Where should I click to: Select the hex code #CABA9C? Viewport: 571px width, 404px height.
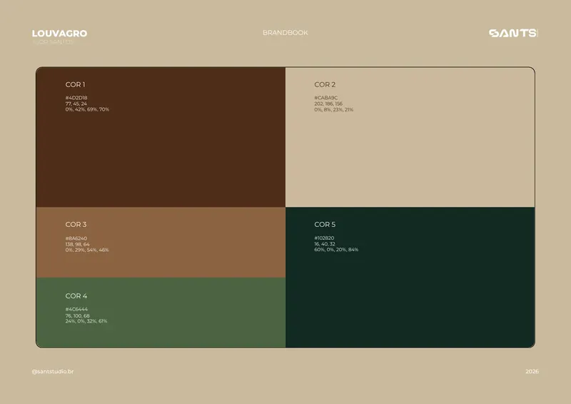pyautogui.click(x=326, y=98)
